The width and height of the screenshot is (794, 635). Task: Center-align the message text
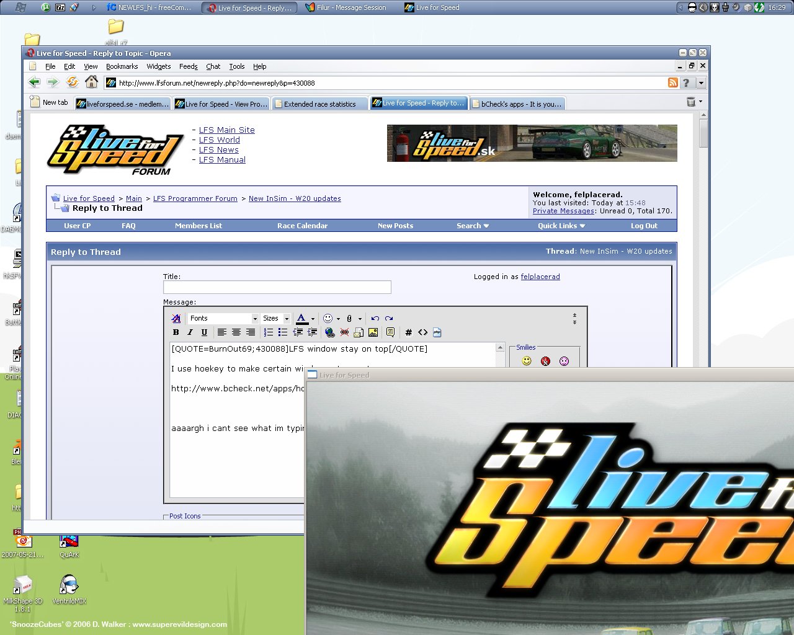236,332
